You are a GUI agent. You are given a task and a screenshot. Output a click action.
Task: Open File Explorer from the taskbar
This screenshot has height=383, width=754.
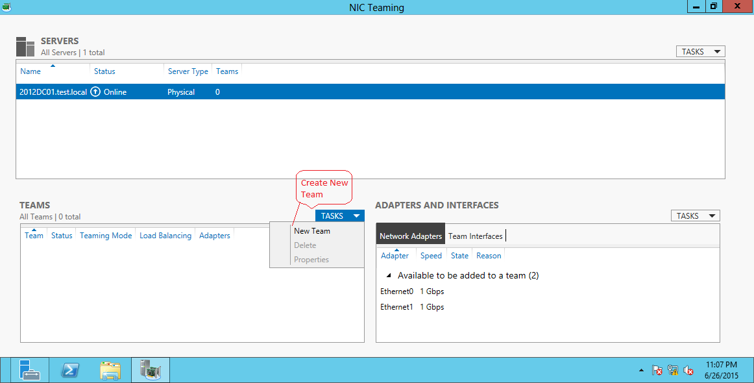tap(110, 370)
